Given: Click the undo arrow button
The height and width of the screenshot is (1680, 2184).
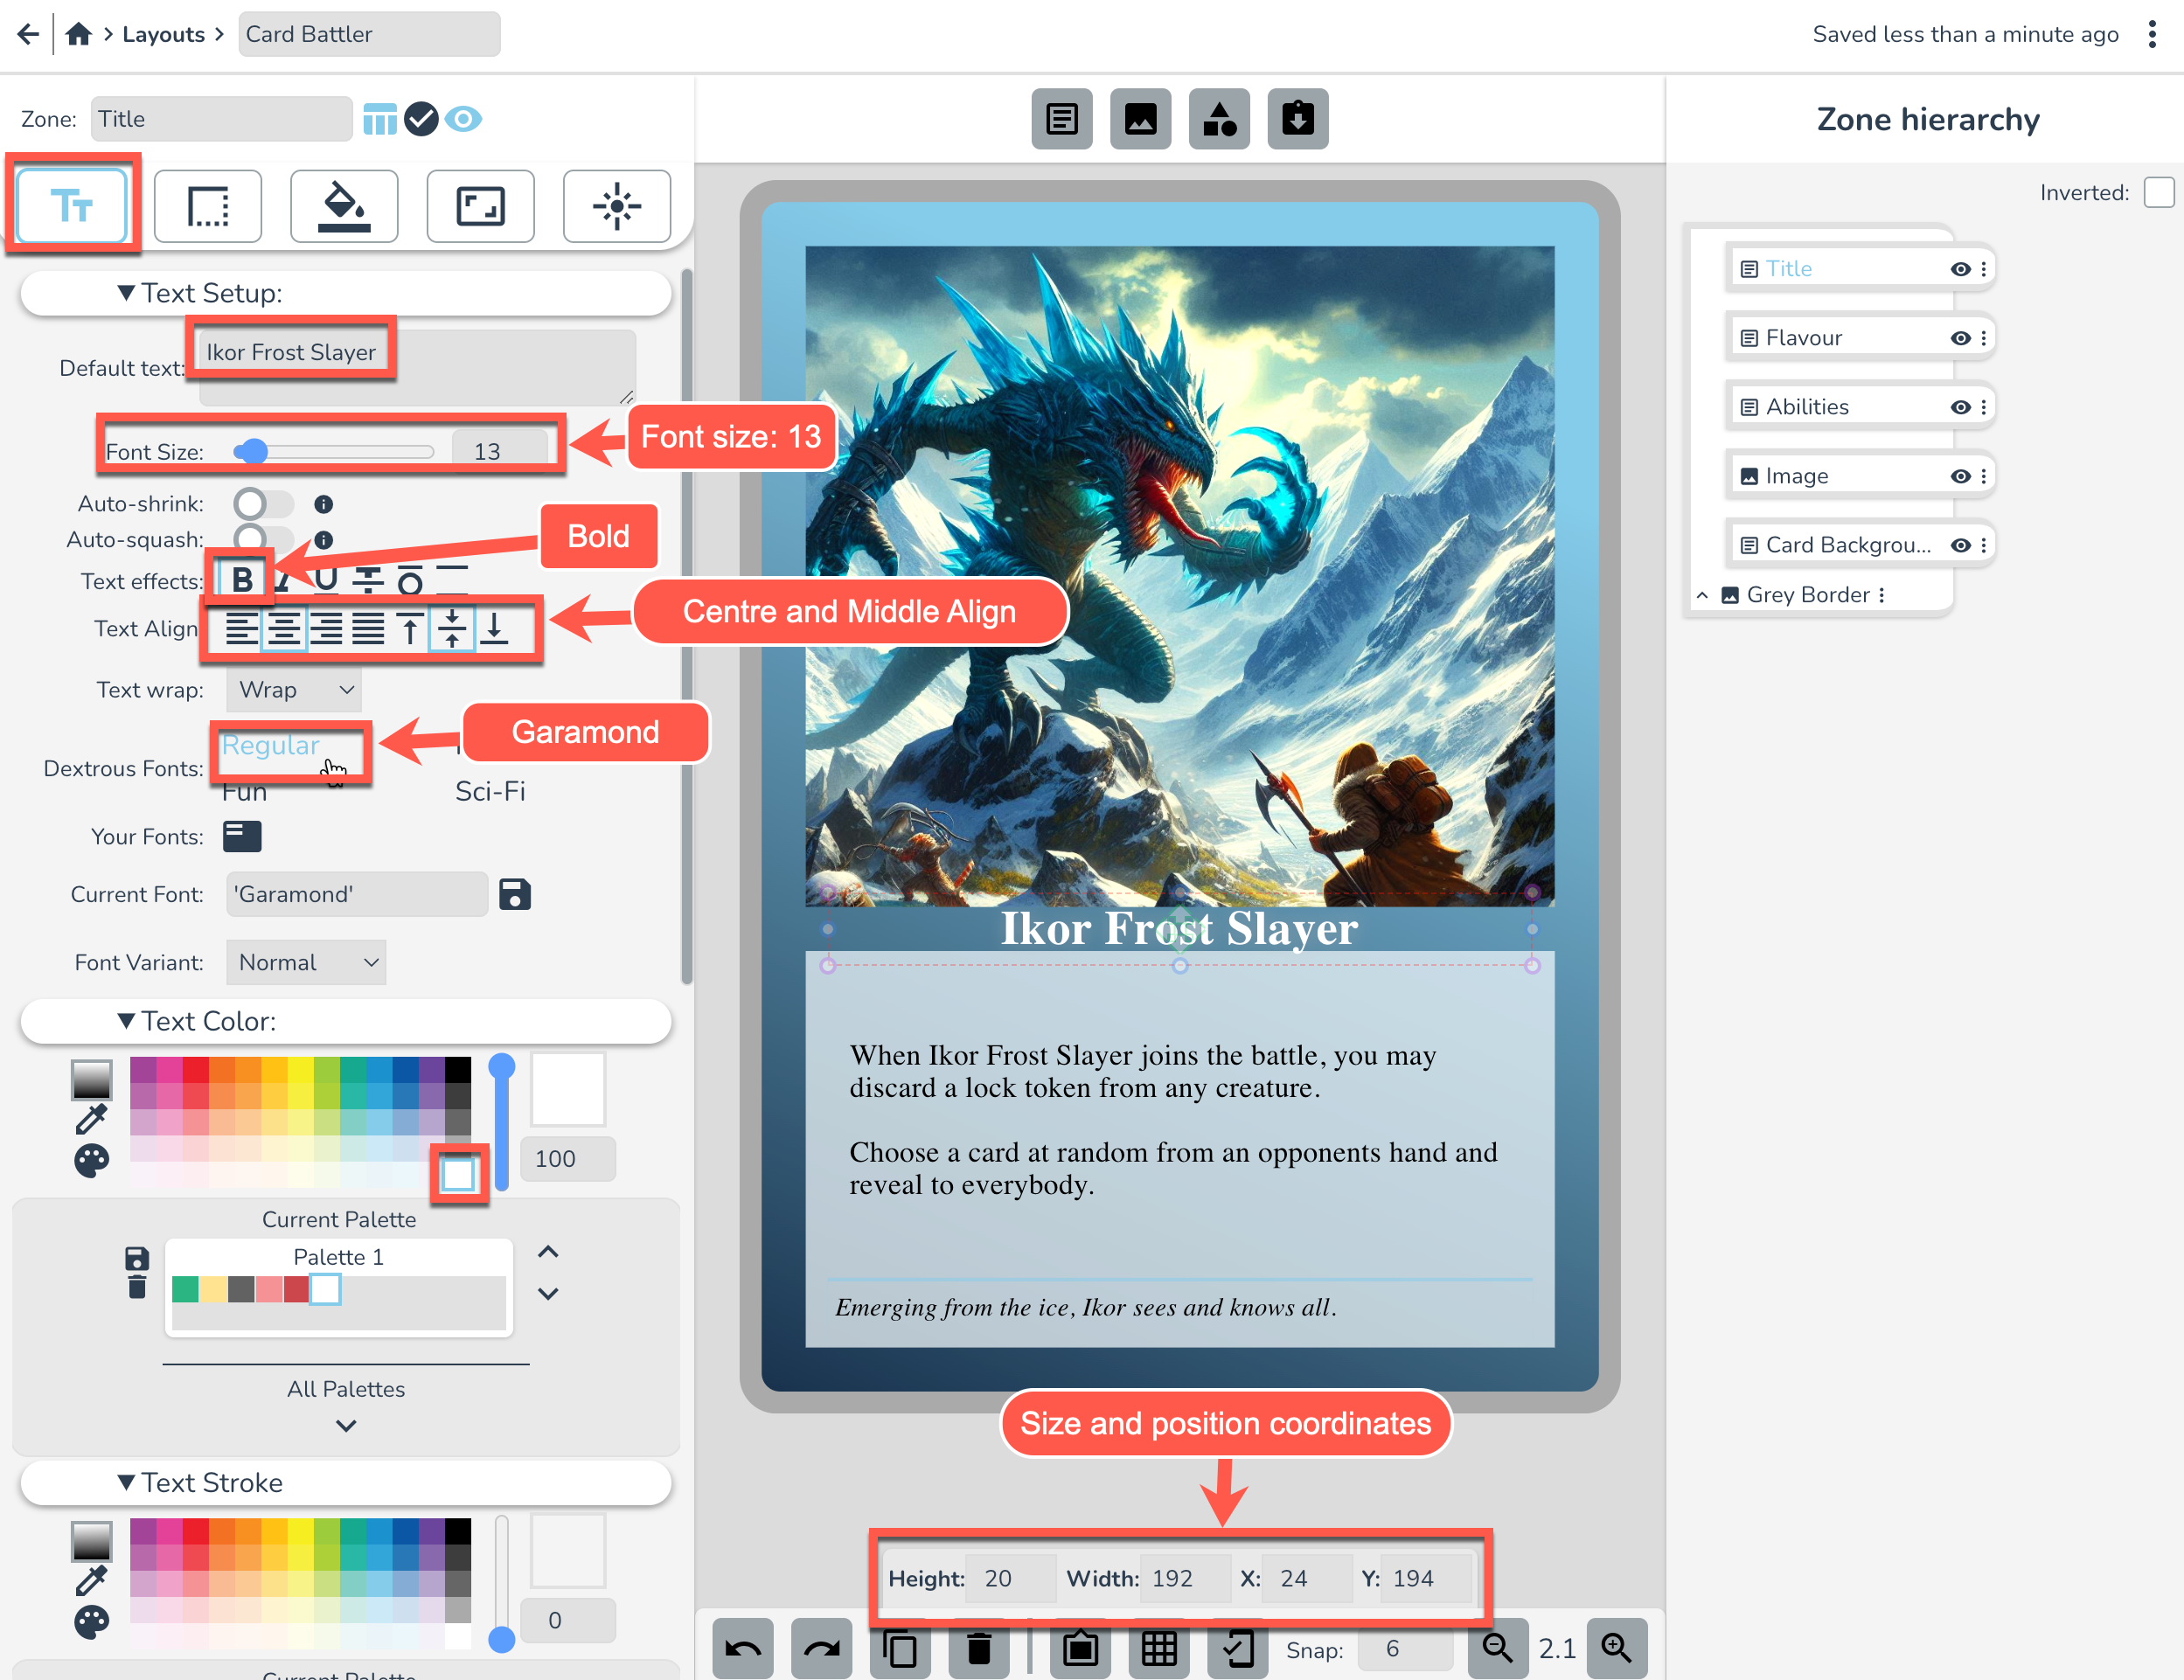Looking at the screenshot, I should tap(743, 1648).
